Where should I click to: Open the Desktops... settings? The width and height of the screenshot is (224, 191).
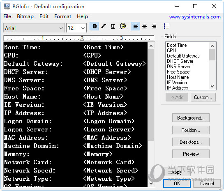[191, 142]
